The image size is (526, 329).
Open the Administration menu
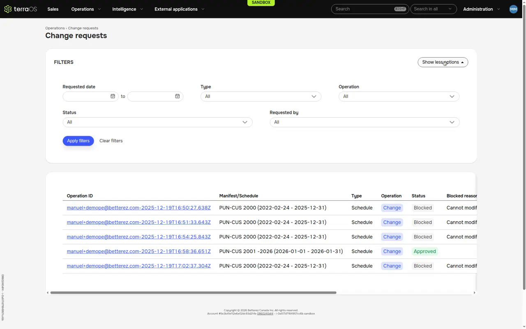(482, 9)
